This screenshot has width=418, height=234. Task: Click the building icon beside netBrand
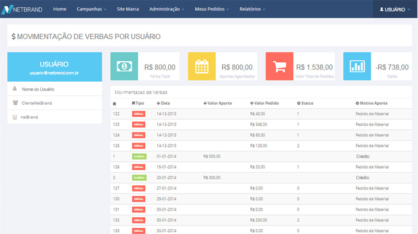[x=15, y=117]
